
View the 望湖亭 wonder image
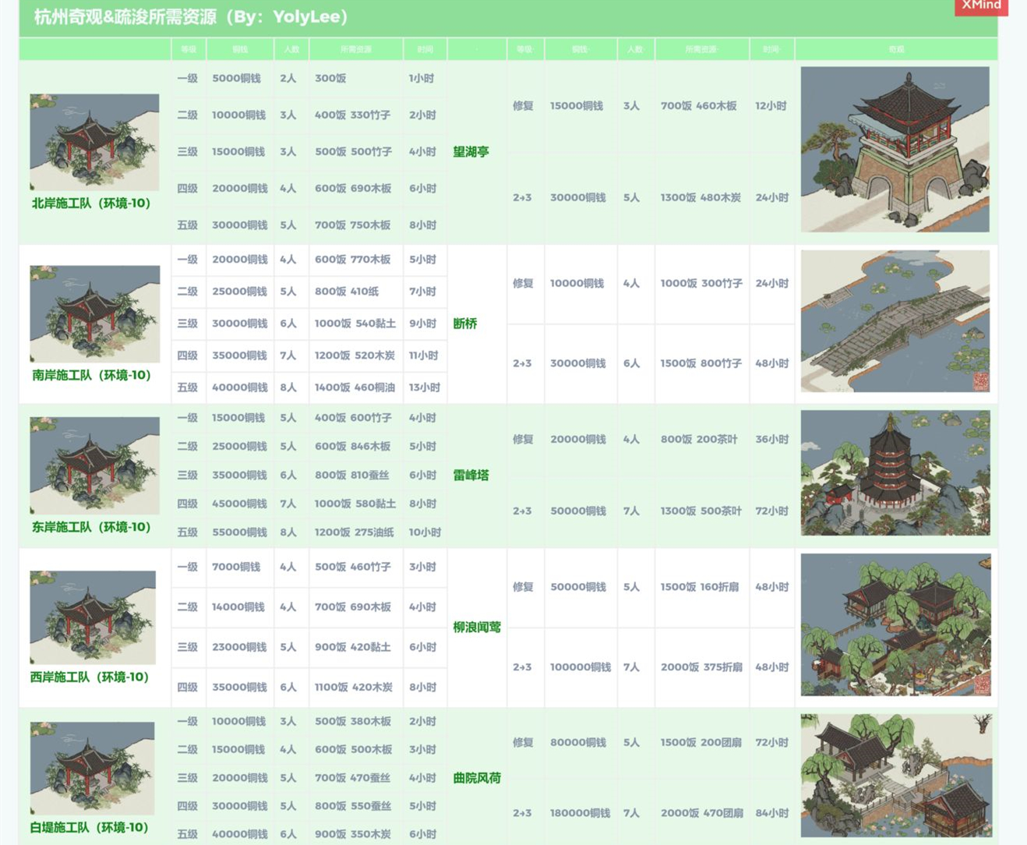coord(895,149)
